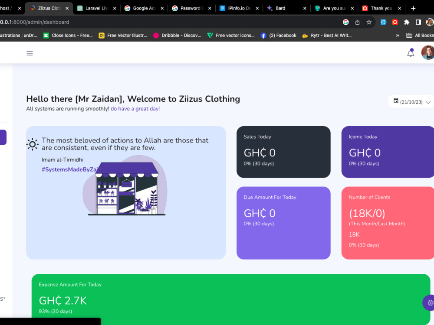Open the hamburger sidebar menu
The width and height of the screenshot is (434, 325).
click(30, 53)
